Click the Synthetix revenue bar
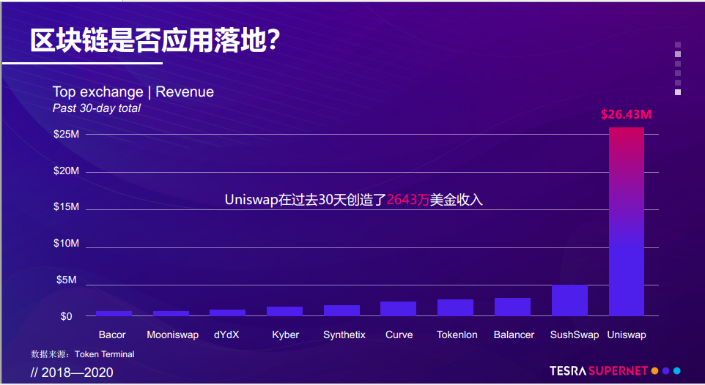 pyautogui.click(x=342, y=310)
